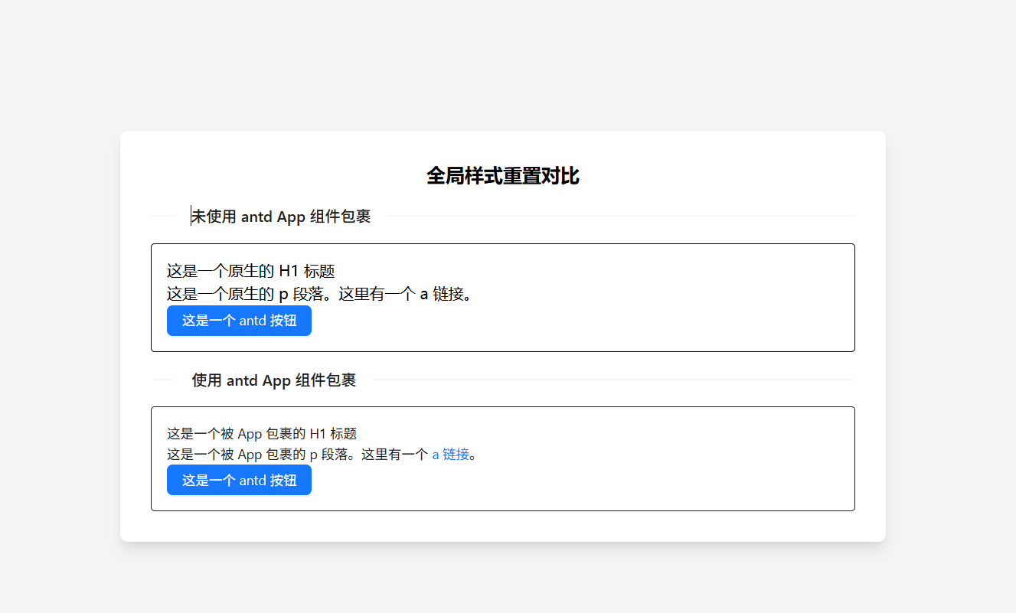1016x613 pixels.
Task: Click the short divider line left of "使用 antd" label
Action: [163, 380]
